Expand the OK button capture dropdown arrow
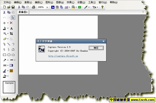This screenshot has height=103, width=156. pyautogui.click(x=69, y=7)
